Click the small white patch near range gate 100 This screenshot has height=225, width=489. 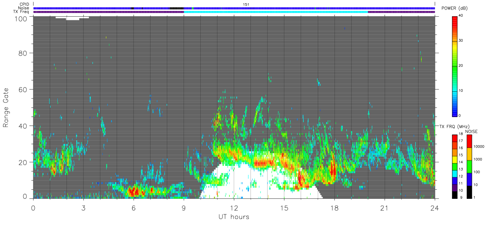pos(72,18)
